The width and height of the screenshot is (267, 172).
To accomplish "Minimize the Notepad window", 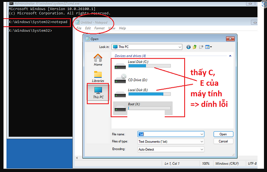I will click(254, 22).
